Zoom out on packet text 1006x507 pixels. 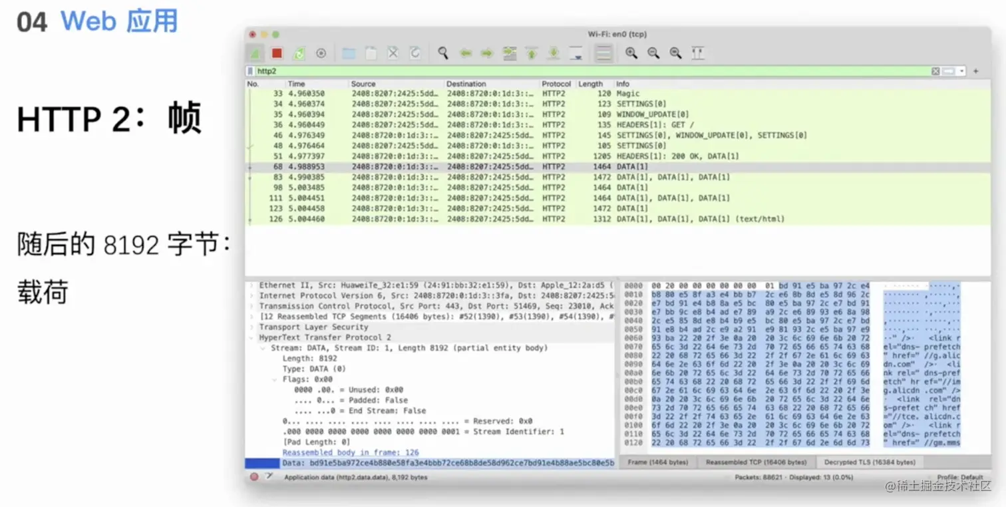coord(653,53)
